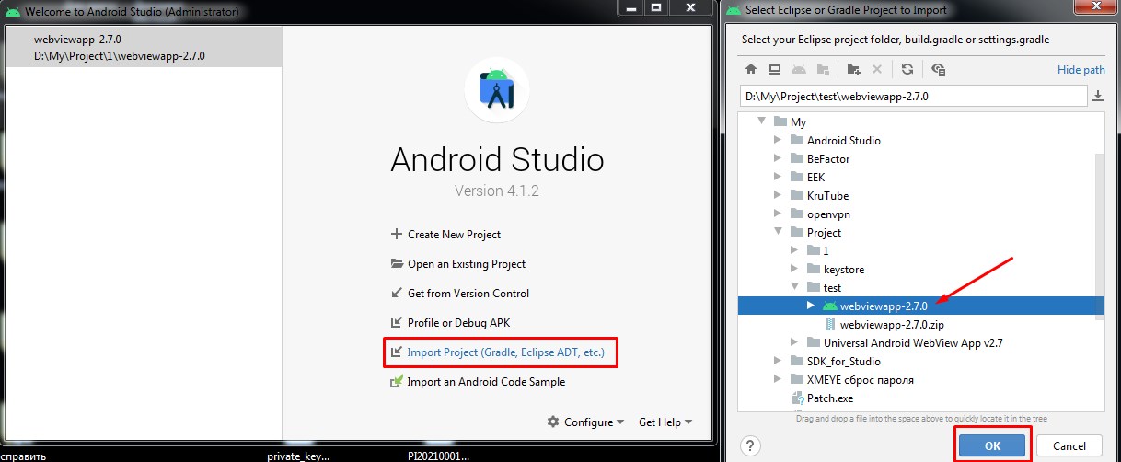Viewport: 1121px width, 462px height.
Task: Cancel the import dialog
Action: tap(1069, 446)
